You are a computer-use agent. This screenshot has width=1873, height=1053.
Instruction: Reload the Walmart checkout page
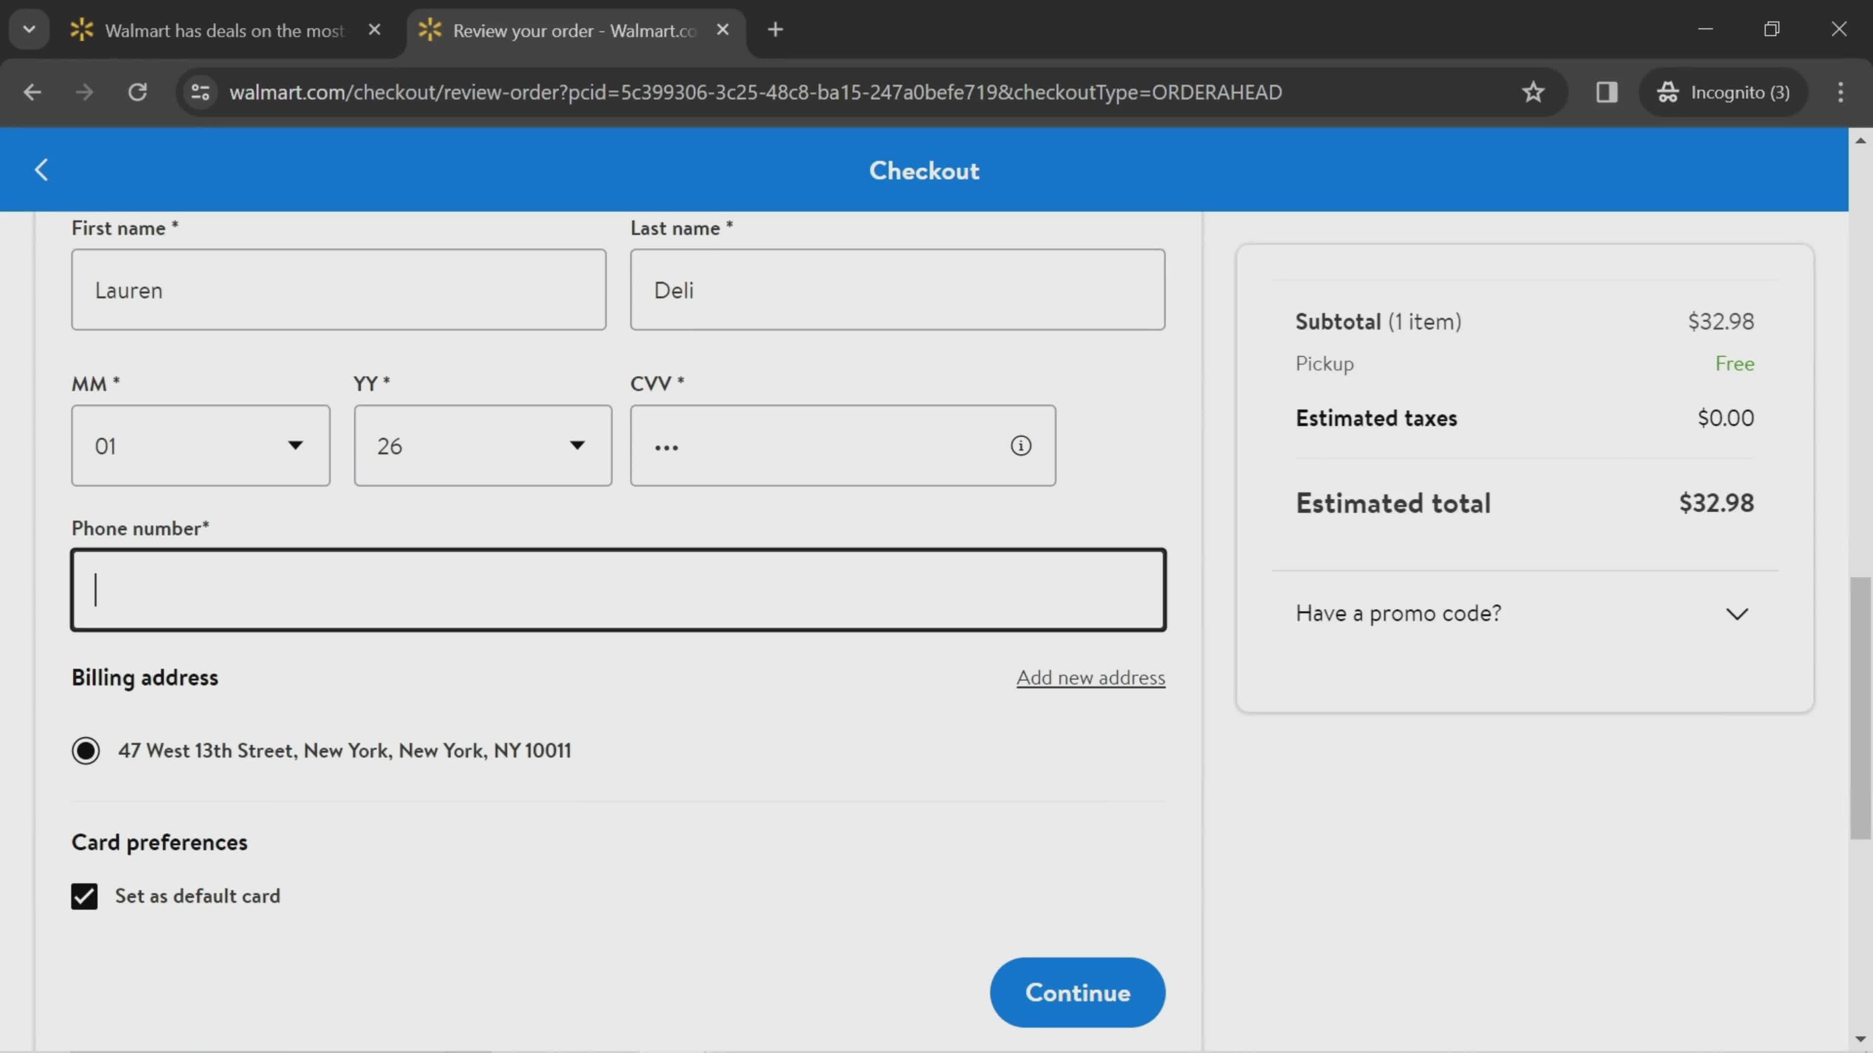click(x=138, y=92)
